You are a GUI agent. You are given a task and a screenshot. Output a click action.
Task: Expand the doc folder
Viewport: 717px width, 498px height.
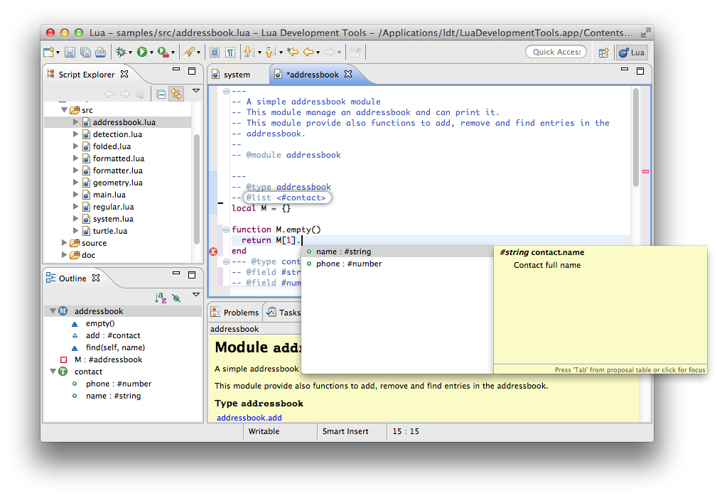65,255
